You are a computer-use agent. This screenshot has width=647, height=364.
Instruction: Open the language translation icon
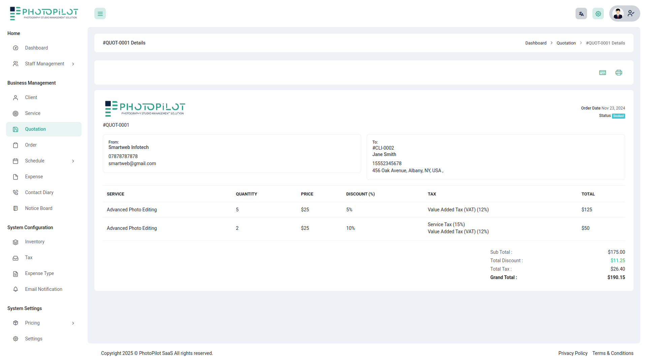tap(581, 14)
